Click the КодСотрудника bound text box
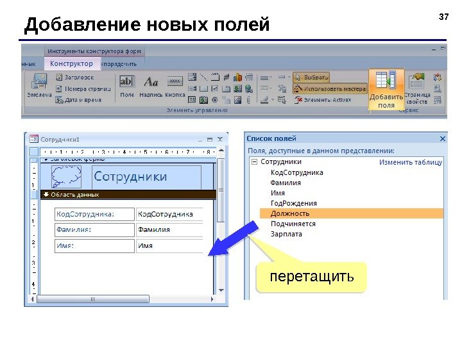Screen dimensions: 462x346 [169, 214]
